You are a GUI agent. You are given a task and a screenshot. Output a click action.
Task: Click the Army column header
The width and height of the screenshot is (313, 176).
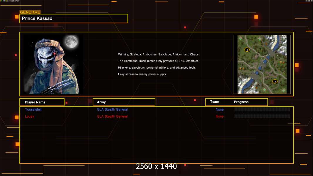pyautogui.click(x=124, y=102)
